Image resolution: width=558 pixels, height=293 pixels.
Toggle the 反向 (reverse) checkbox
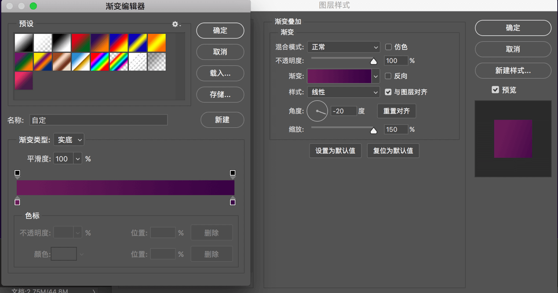[388, 76]
